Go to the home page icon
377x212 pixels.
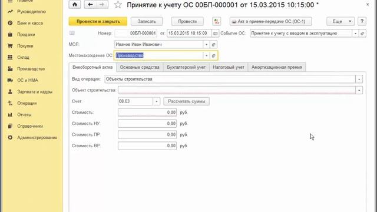pos(75,5)
